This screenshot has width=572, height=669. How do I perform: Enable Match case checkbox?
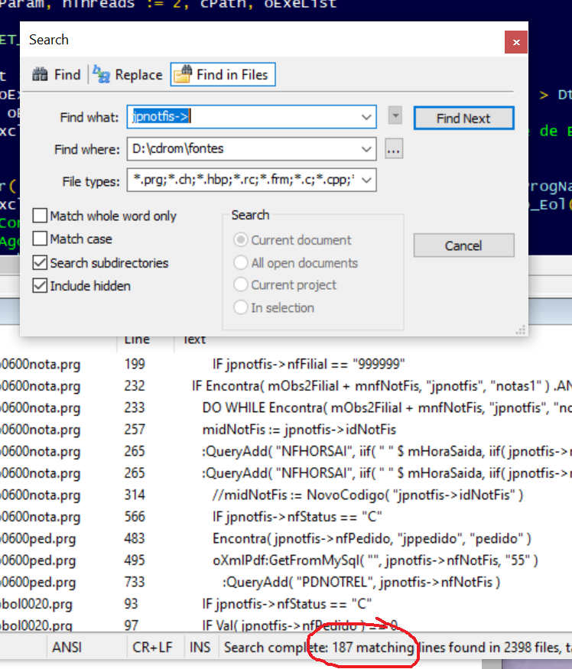40,239
